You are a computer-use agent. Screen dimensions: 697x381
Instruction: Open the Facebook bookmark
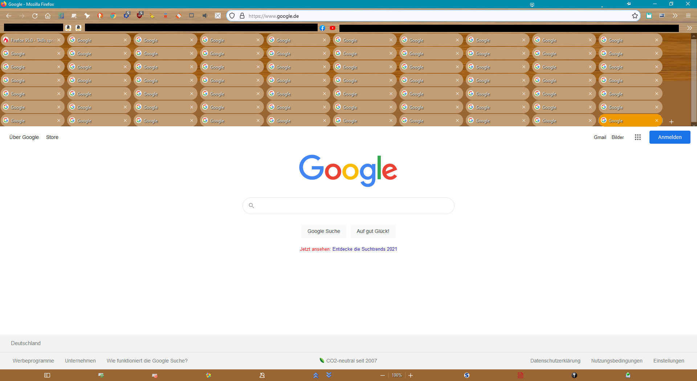(322, 28)
